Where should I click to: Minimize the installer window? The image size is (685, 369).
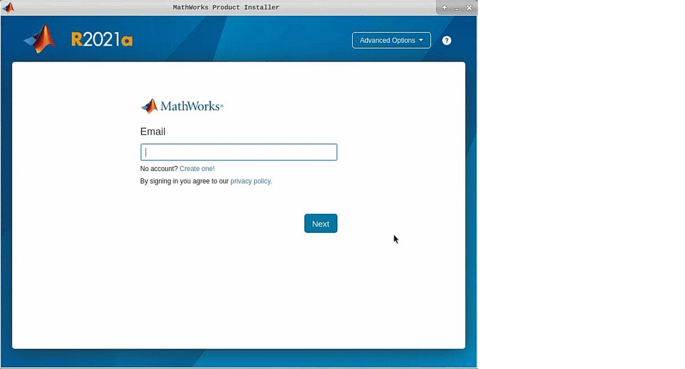tap(457, 8)
